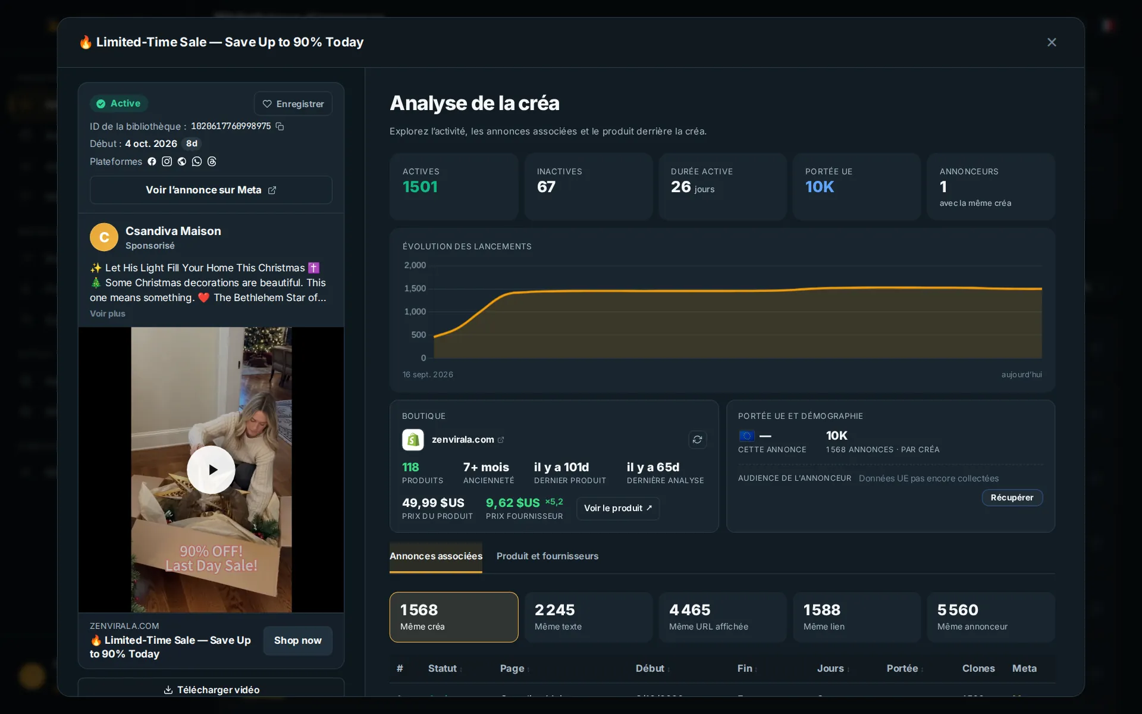The width and height of the screenshot is (1142, 714).
Task: Expand the ad text with Voir plus
Action: click(x=108, y=314)
